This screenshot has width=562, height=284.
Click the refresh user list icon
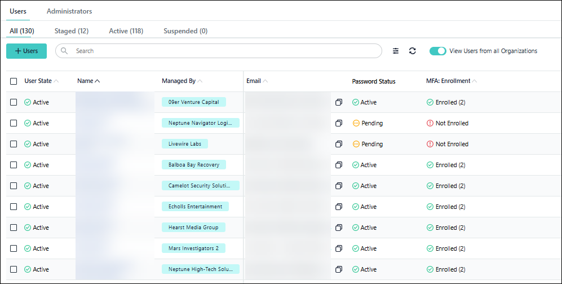click(413, 51)
